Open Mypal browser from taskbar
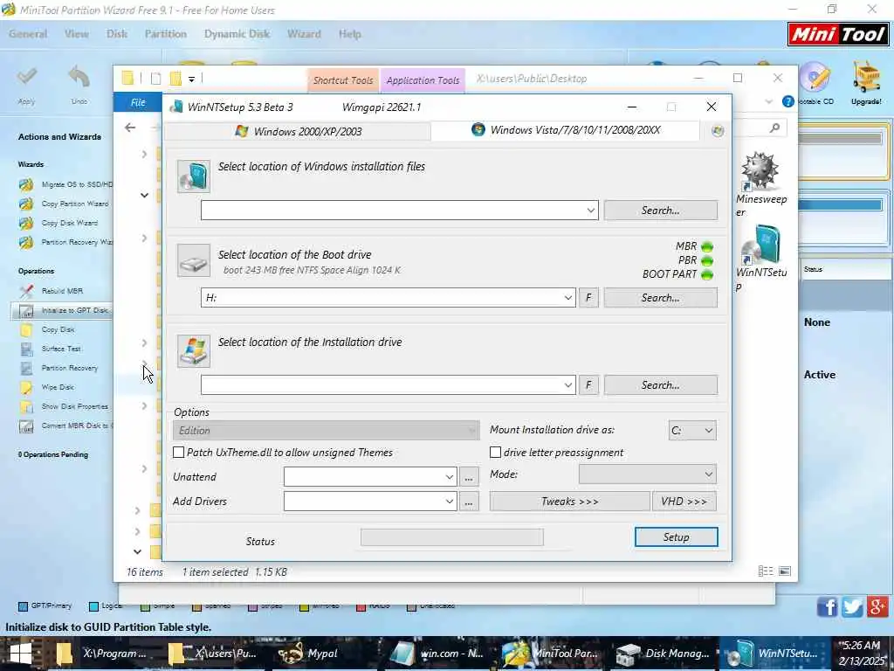Image resolution: width=894 pixels, height=671 pixels. click(x=310, y=654)
